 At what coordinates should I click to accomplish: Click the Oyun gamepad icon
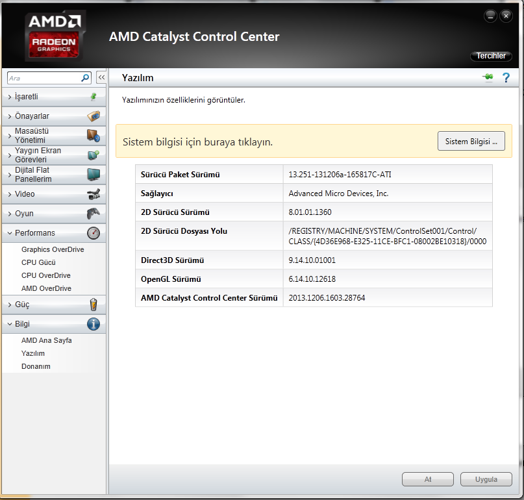[94, 213]
